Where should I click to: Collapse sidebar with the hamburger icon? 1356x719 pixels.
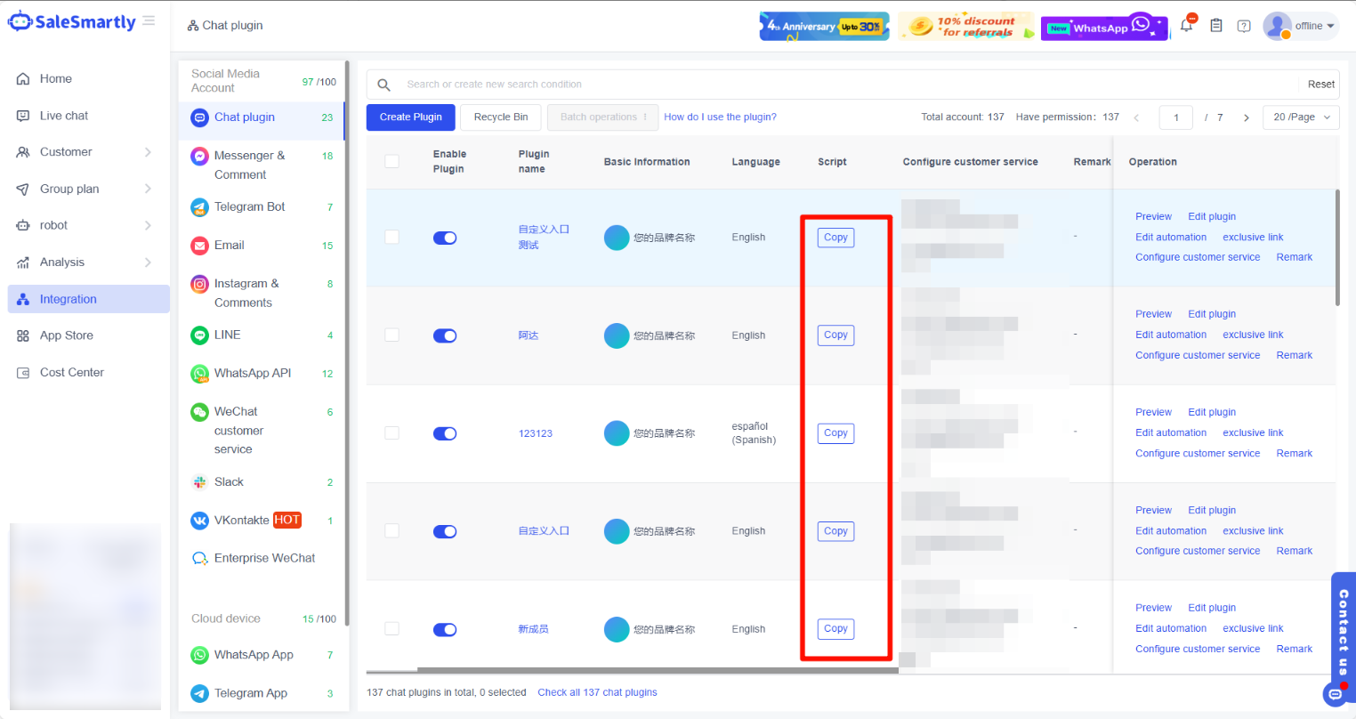[149, 20]
